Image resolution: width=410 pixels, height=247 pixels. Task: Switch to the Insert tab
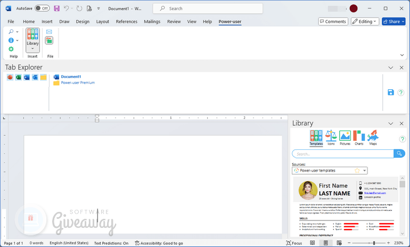[47, 22]
